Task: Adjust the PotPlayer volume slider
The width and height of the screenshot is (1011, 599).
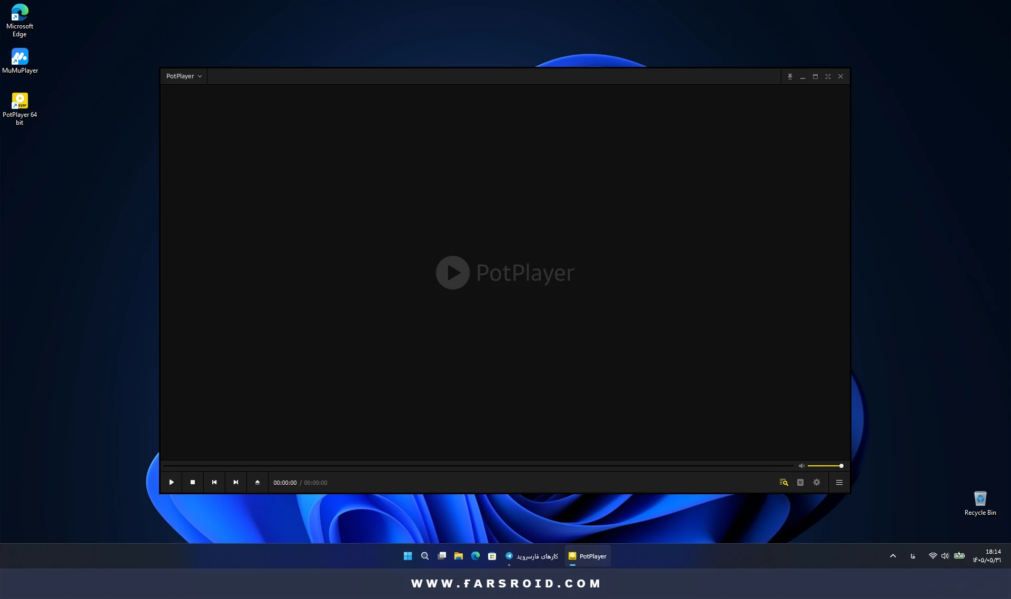Action: 825,466
